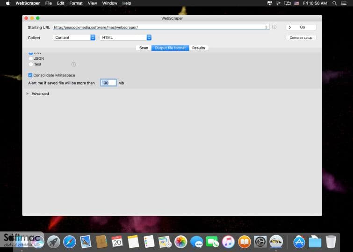This screenshot has height=252, width=353.
Task: Open the Format menu in menu bar
Action: pyautogui.click(x=76, y=3)
